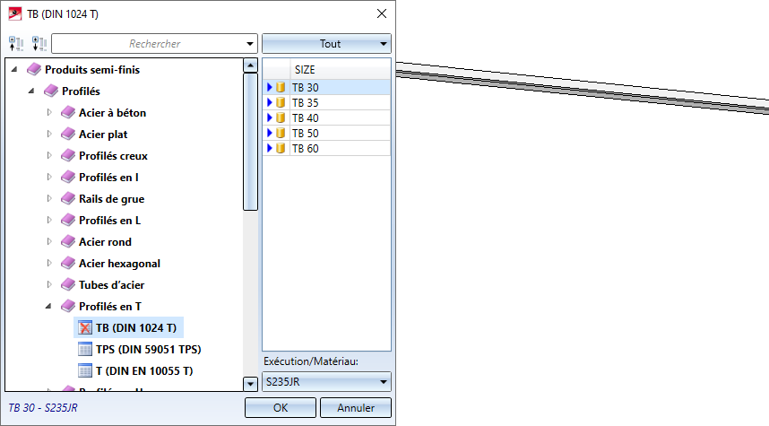
Task: Click the Profilés en I book icon
Action: coord(68,178)
